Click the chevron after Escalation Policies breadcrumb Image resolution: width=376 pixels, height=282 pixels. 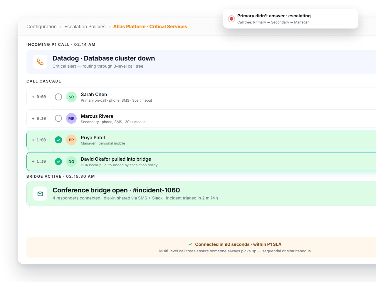109,27
